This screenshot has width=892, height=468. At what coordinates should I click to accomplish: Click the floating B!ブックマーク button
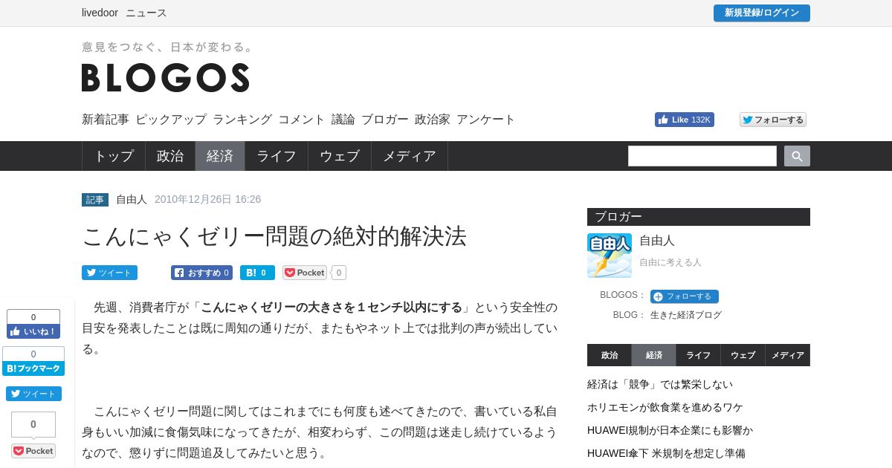pyautogui.click(x=33, y=368)
